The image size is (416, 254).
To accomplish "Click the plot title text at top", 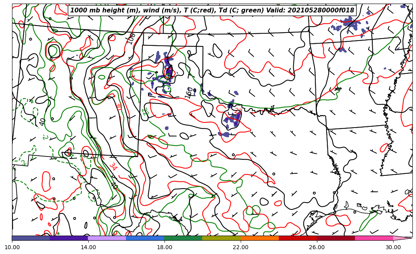I will 212,10.
